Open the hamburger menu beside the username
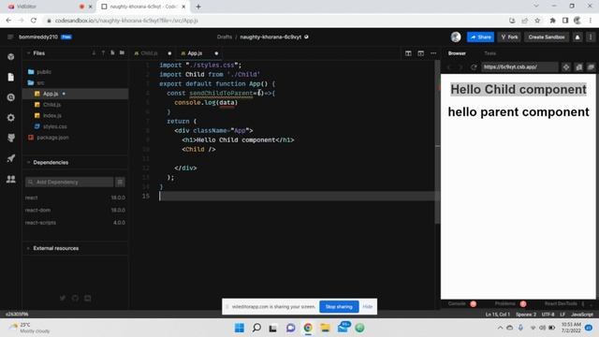This screenshot has height=337, width=599. 10,37
